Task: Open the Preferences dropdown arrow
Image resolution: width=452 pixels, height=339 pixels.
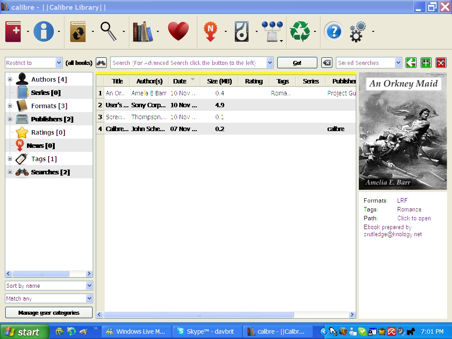Action: click(373, 31)
